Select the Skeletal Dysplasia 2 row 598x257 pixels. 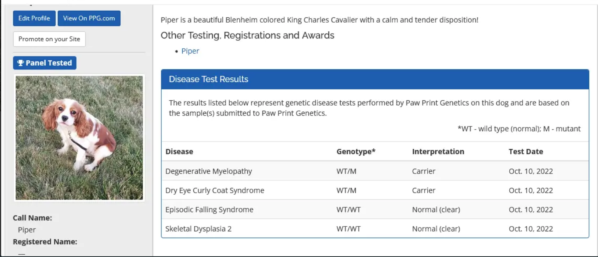pos(198,229)
